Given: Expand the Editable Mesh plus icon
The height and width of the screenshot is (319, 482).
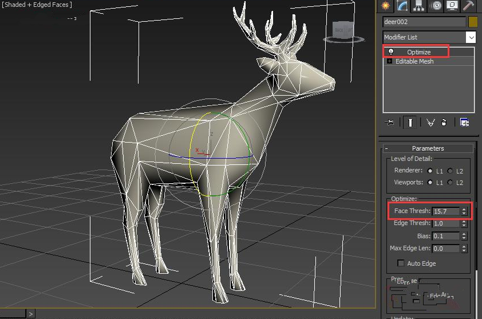Looking at the screenshot, I should [389, 61].
